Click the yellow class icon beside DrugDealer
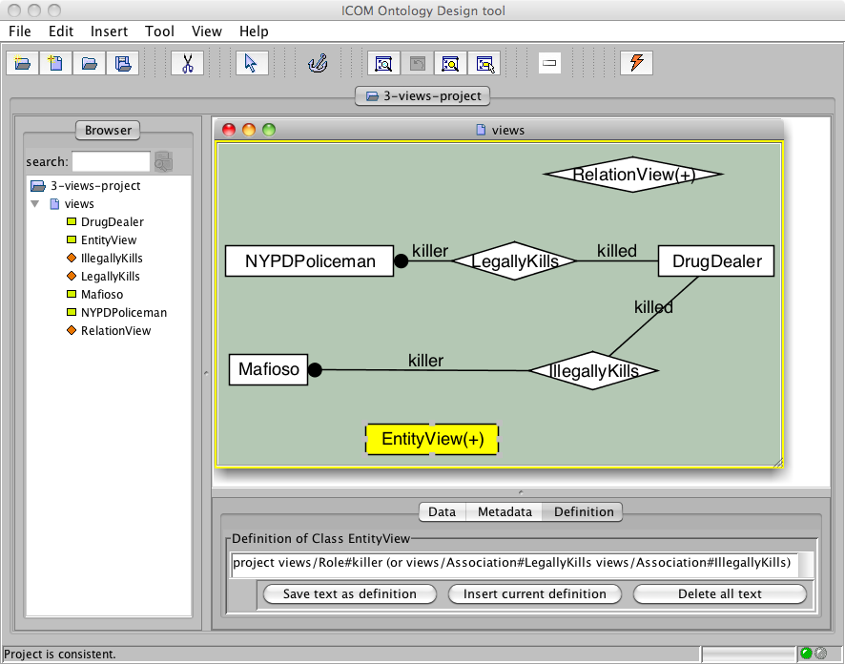The height and width of the screenshot is (665, 845). coord(72,221)
